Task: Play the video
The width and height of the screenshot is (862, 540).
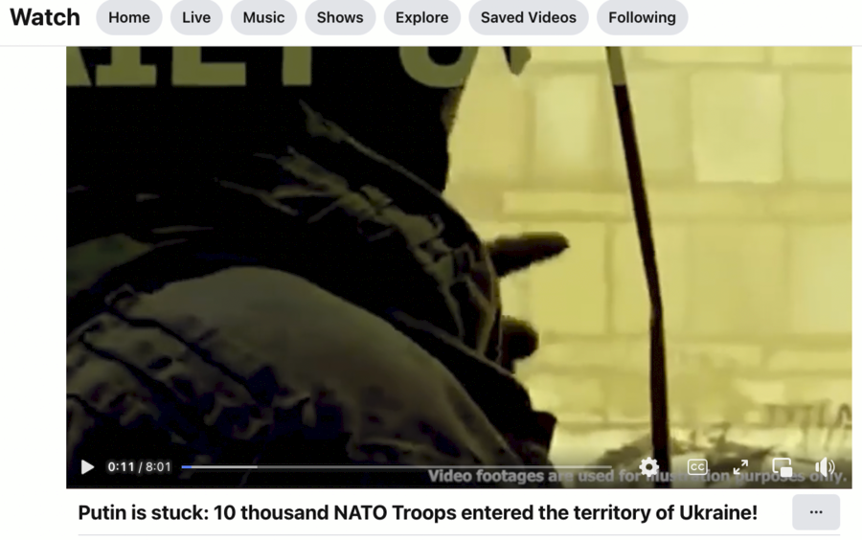Action: click(87, 467)
